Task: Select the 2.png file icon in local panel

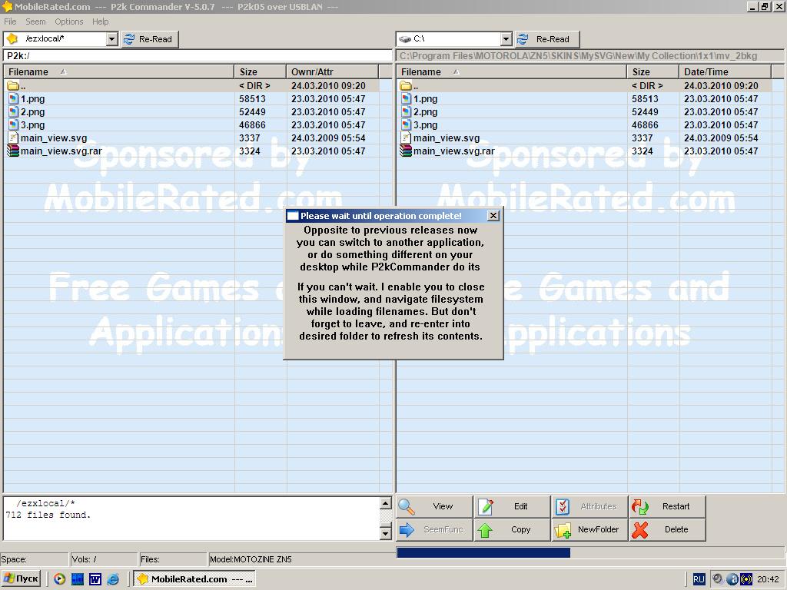Action: pyautogui.click(x=406, y=112)
